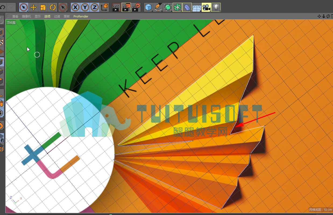The width and height of the screenshot is (333, 215).
Task: Expand the Spline Pen tool dropdown
Action: point(158,7)
